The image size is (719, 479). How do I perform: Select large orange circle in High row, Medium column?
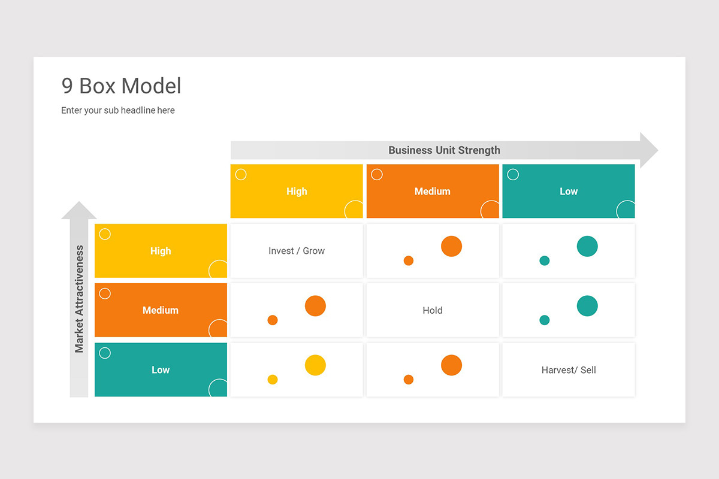point(451,246)
